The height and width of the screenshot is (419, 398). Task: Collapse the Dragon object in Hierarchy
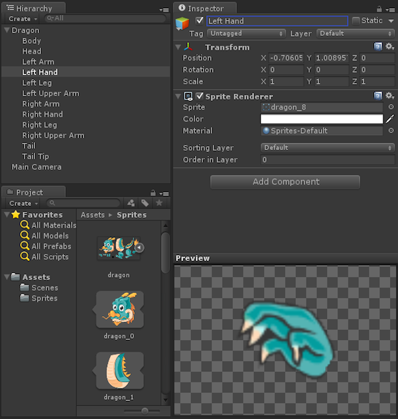tap(7, 30)
